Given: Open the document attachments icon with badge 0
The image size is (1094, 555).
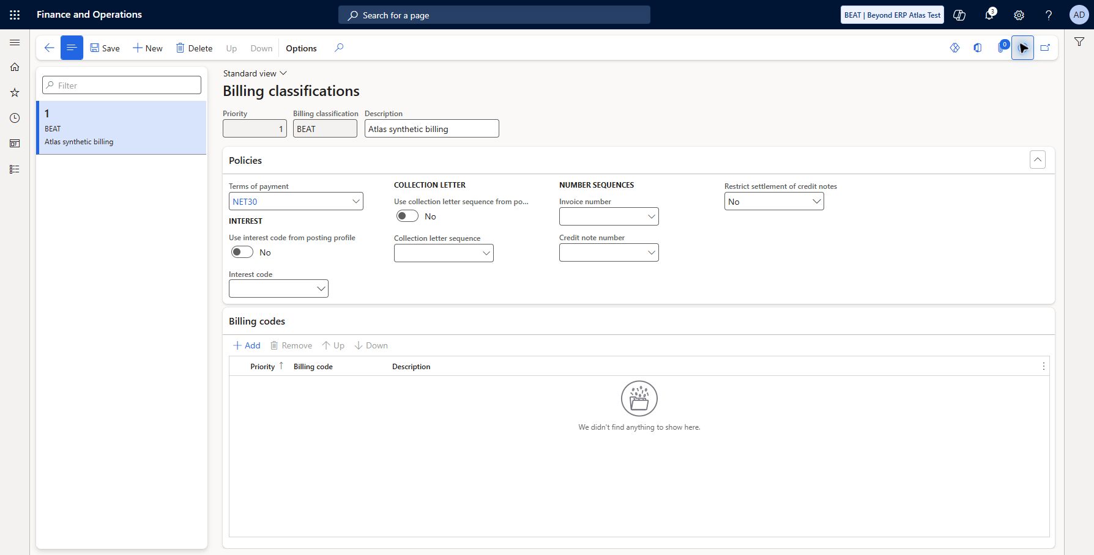Looking at the screenshot, I should tap(1002, 47).
